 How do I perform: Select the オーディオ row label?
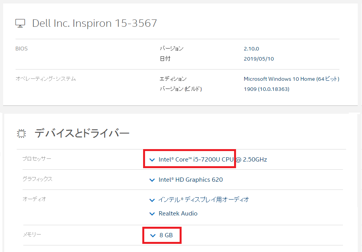point(34,199)
